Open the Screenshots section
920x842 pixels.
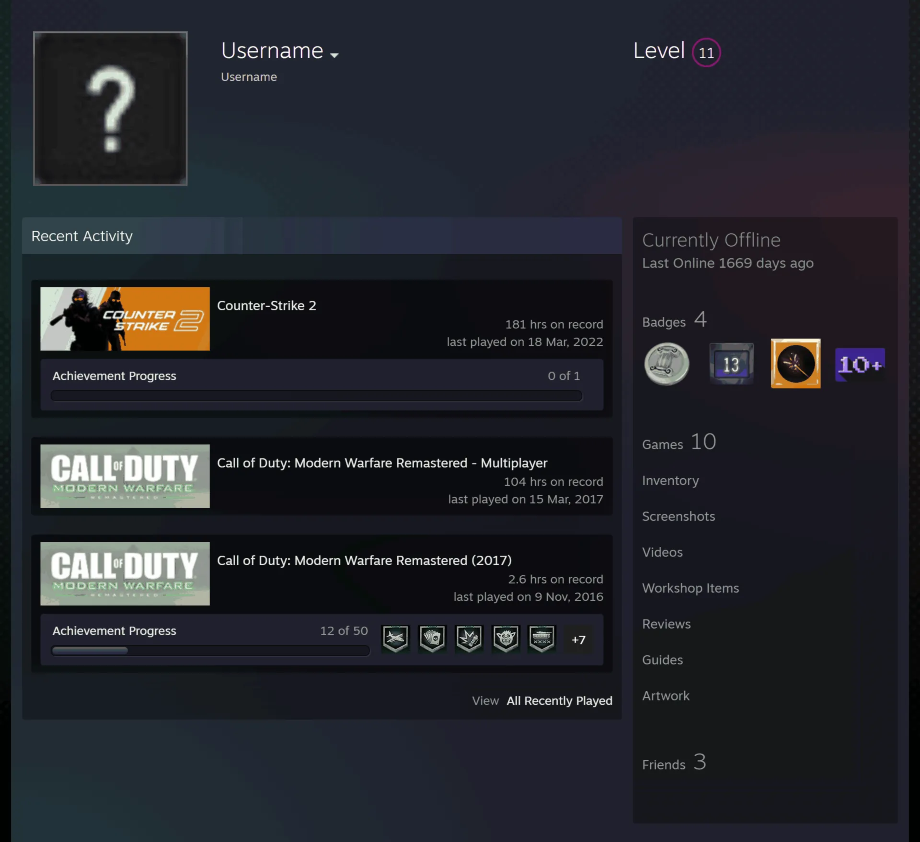tap(678, 516)
